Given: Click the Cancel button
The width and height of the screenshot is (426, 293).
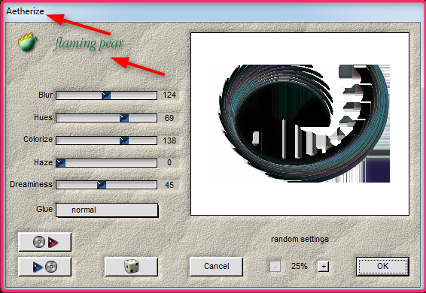Looking at the screenshot, I should [x=216, y=267].
